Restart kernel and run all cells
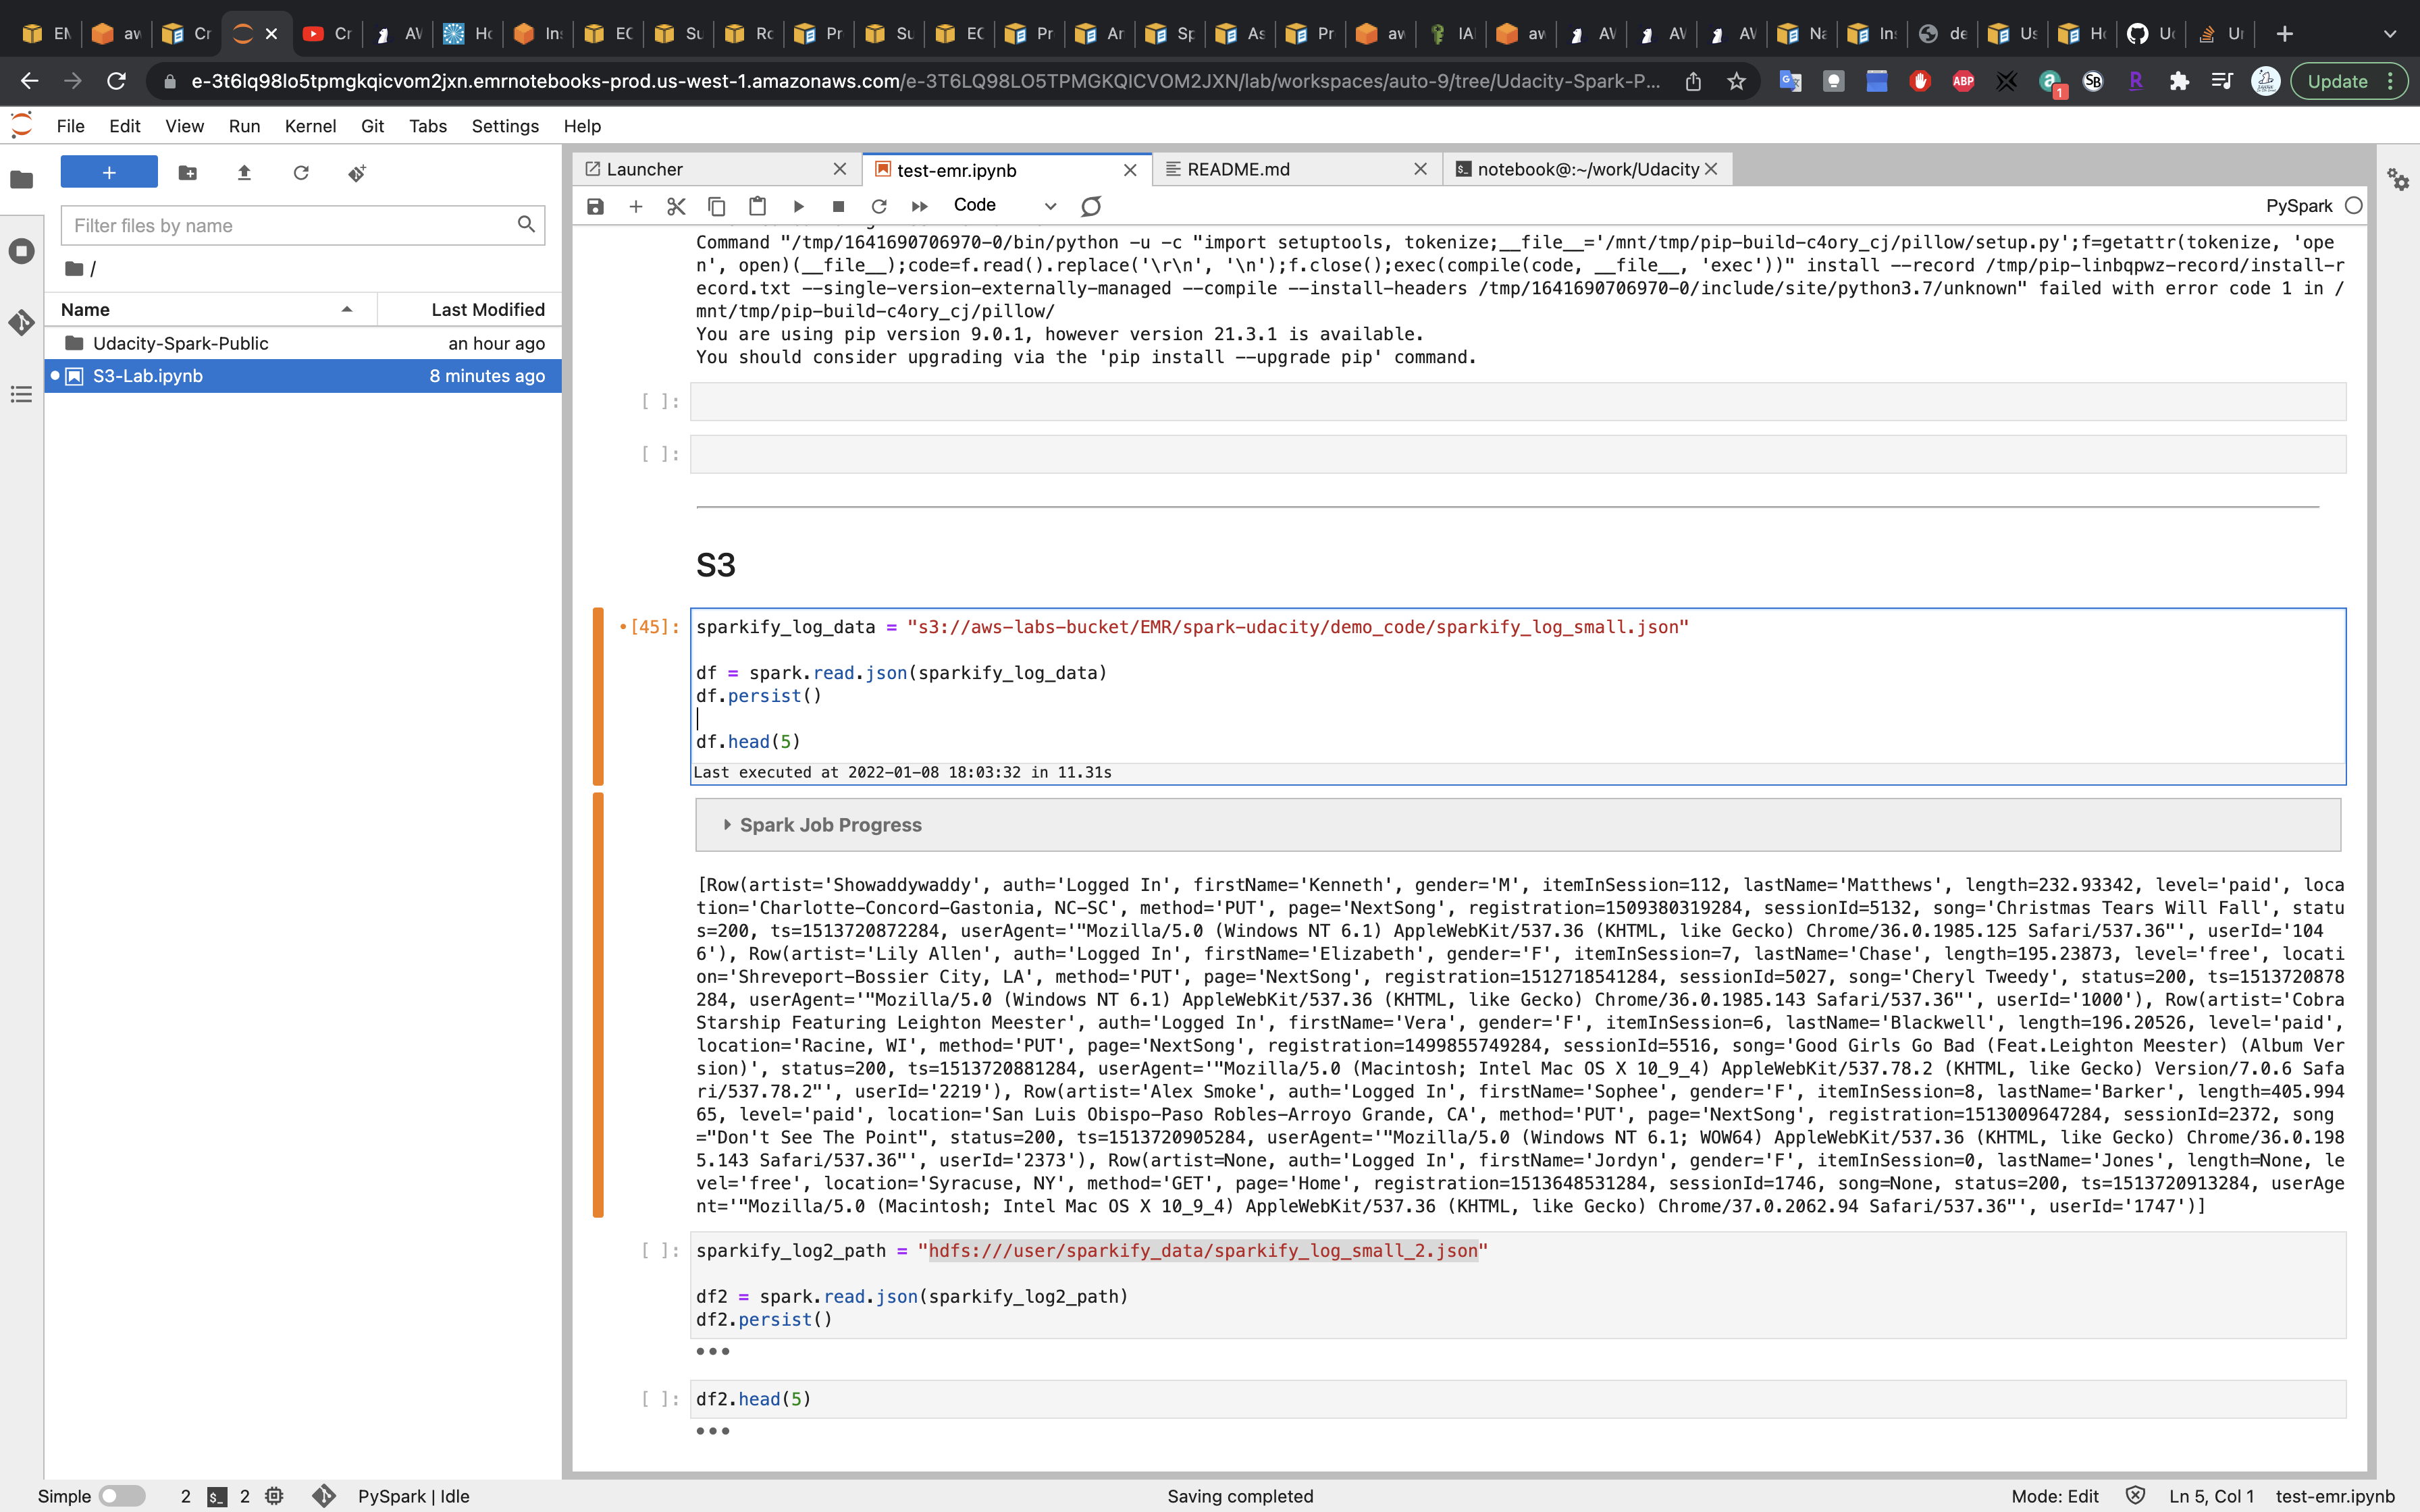 point(919,206)
